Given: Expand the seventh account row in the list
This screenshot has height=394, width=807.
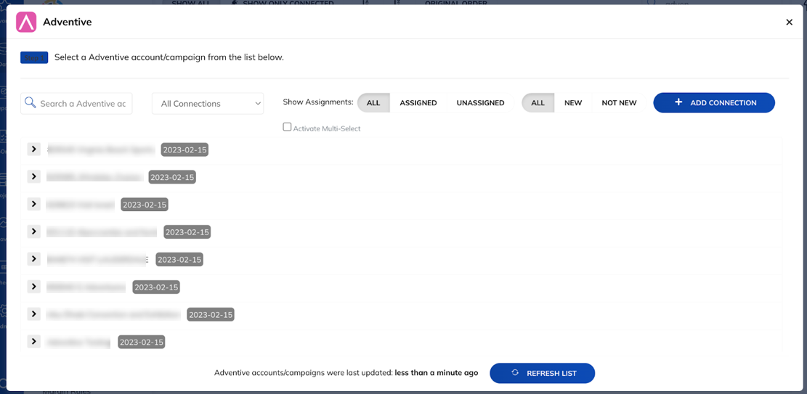Looking at the screenshot, I should [33, 313].
